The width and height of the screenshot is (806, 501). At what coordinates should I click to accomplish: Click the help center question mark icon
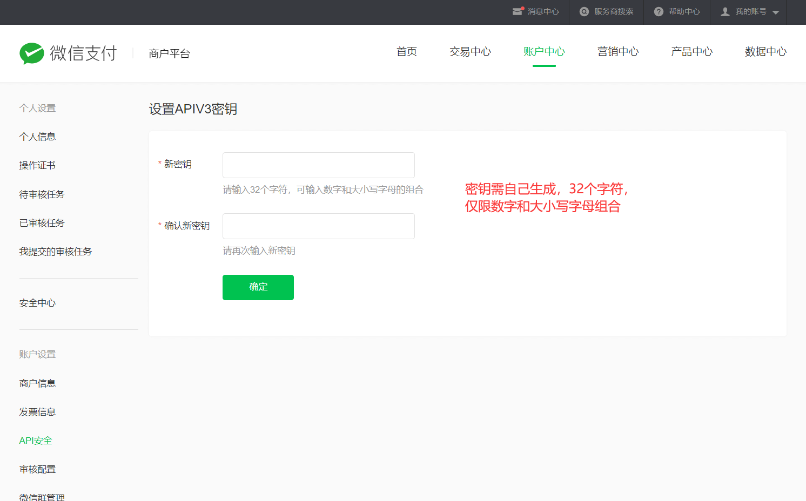coord(659,11)
